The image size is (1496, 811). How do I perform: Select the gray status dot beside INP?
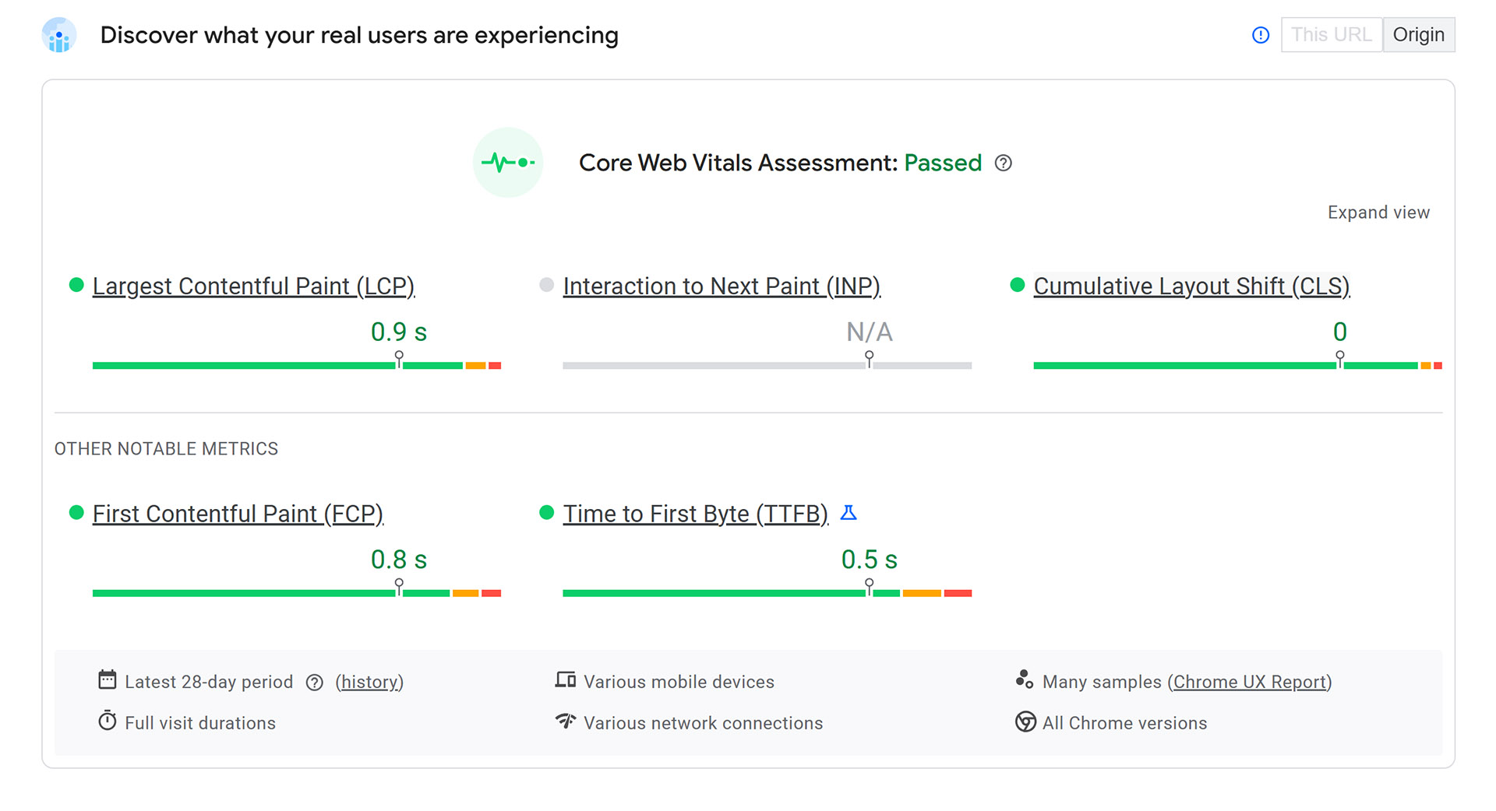point(546,285)
